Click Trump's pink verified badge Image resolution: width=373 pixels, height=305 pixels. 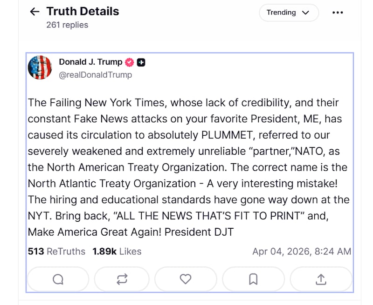(129, 61)
